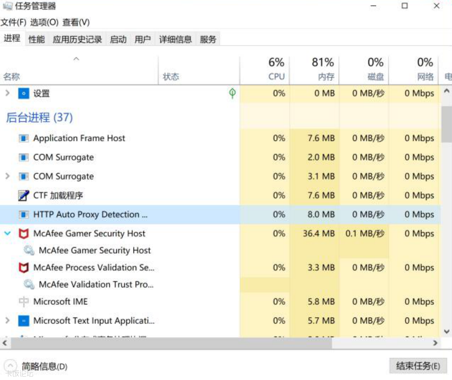
Task: Sort by the 内存 column header
Action: (314, 70)
